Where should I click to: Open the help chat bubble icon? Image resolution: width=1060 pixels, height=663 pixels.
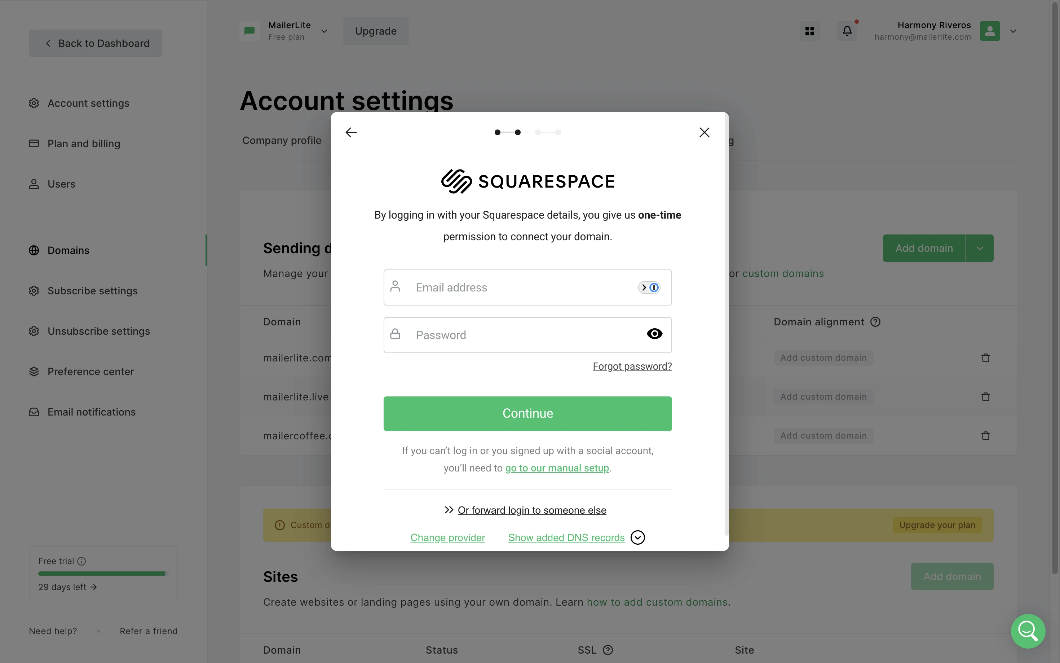[x=1028, y=631]
